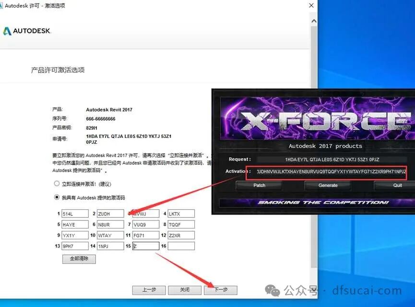Click the Activation field in X-Force window
Image resolution: width=415 pixels, height=307 pixels.
pos(331,172)
